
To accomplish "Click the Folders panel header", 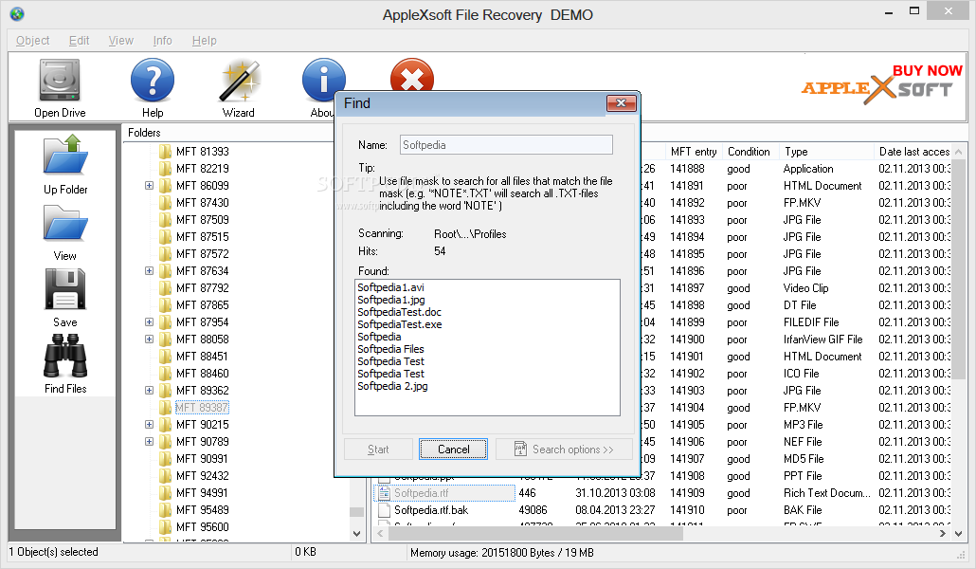I will [x=144, y=132].
